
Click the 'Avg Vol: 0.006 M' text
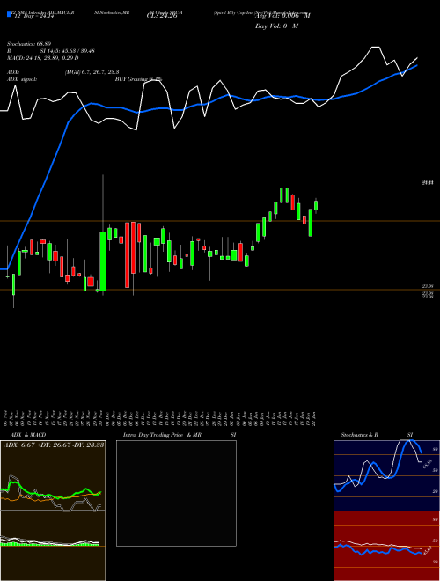click(x=282, y=16)
